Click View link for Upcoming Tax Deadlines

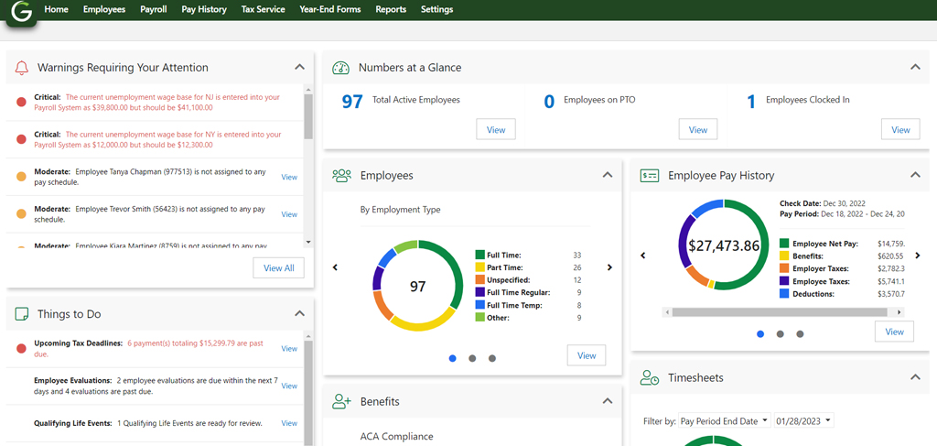click(x=289, y=349)
